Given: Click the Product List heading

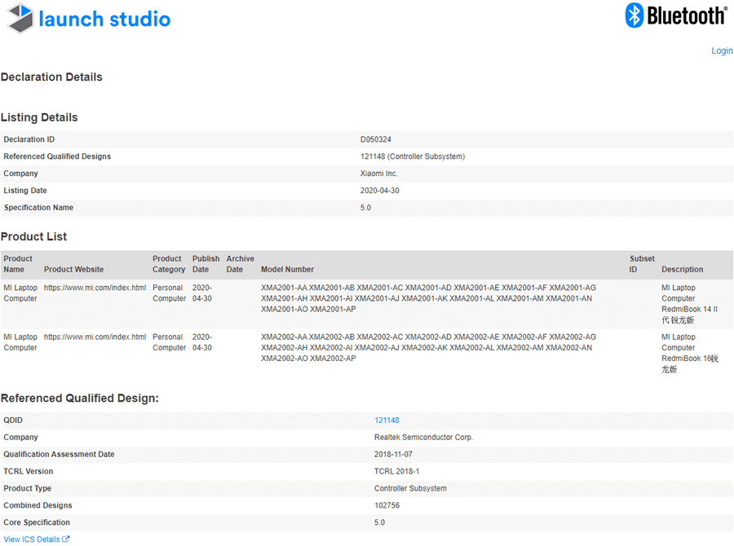Looking at the screenshot, I should coord(33,236).
